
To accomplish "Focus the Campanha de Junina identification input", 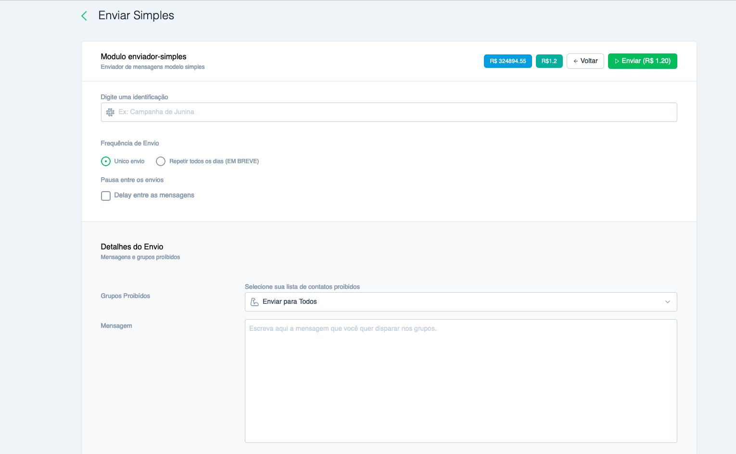I will pos(394,112).
